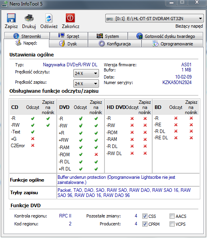This screenshot has width=207, height=238.
Task: Click the Zapisz button label
Action: [11, 26]
